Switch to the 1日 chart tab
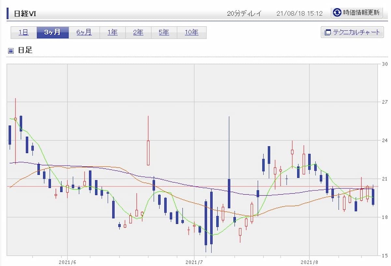391x266 pixels. click(23, 32)
